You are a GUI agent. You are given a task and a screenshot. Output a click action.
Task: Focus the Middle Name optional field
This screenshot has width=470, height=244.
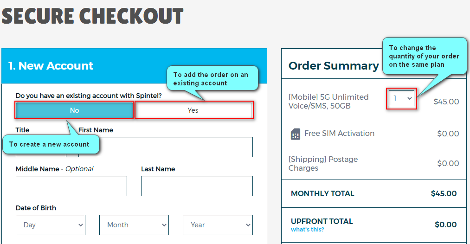tap(71, 186)
